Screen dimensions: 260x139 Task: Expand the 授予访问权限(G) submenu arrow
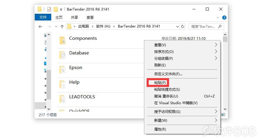(x=216, y=111)
